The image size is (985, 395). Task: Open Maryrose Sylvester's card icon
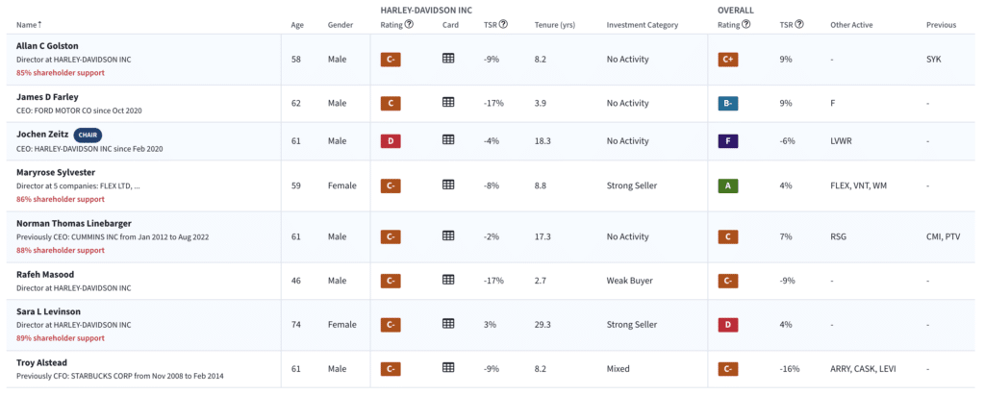click(448, 185)
